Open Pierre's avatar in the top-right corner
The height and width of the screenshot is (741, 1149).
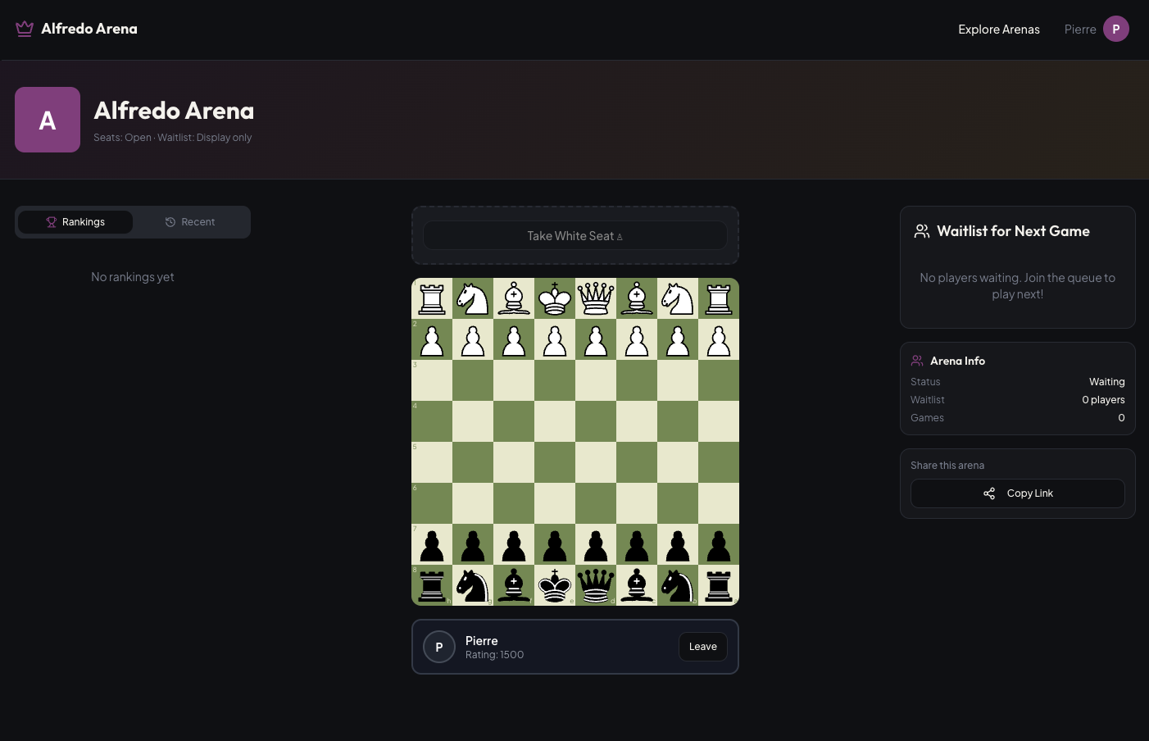(x=1116, y=28)
